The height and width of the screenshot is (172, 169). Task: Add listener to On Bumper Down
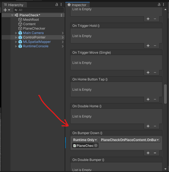148,153
